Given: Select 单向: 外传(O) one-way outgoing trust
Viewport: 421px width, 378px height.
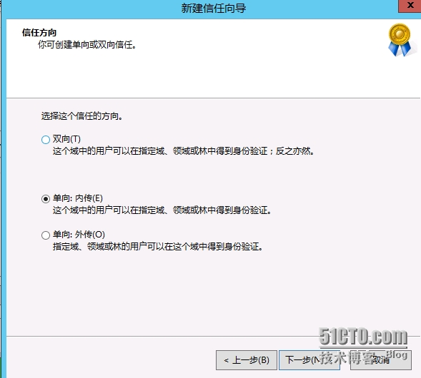Looking at the screenshot, I should point(46,235).
